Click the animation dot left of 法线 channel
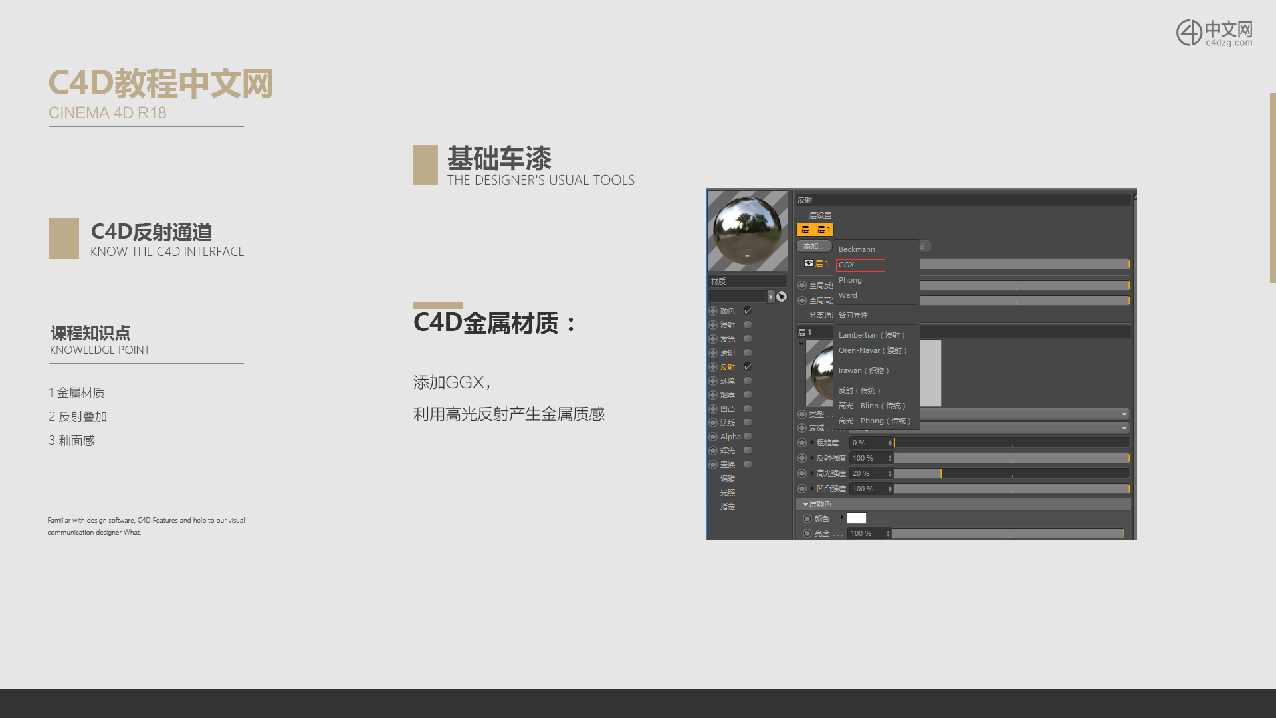The height and width of the screenshot is (718, 1276). (x=713, y=423)
